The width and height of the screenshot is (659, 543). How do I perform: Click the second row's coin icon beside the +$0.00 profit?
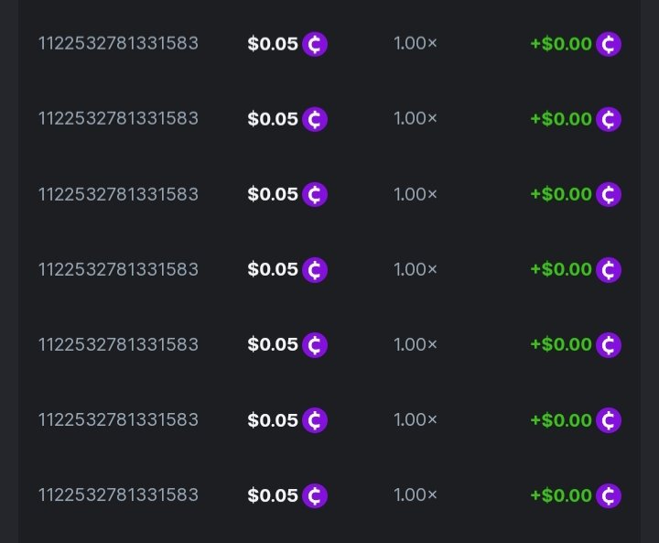609,119
